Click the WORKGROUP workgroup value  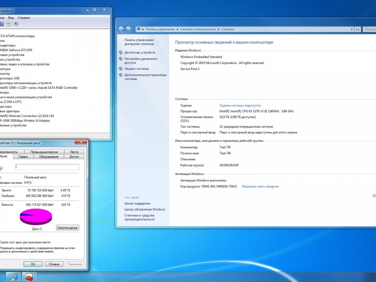(229, 165)
